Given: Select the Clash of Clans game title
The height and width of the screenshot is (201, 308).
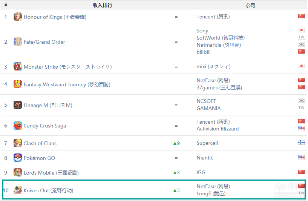Looking at the screenshot, I should click(x=40, y=143).
